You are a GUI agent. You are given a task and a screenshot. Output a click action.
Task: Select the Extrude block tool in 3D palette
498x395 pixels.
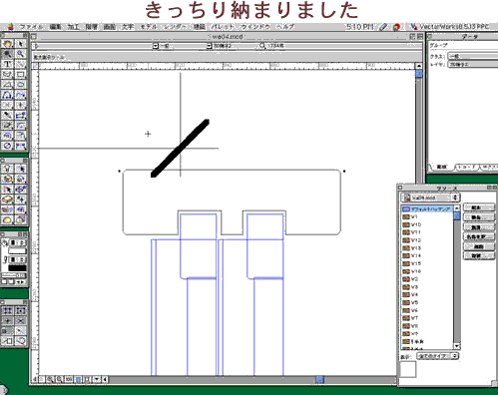tap(8, 199)
